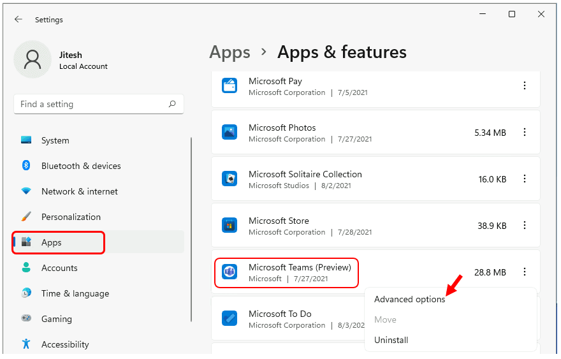Click the Local Account label
Viewport: 561px width, 359px height.
point(84,66)
